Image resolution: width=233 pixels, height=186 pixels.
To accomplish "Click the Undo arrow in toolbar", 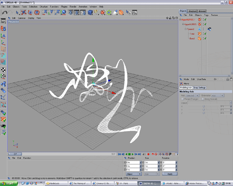I will click(5, 13).
